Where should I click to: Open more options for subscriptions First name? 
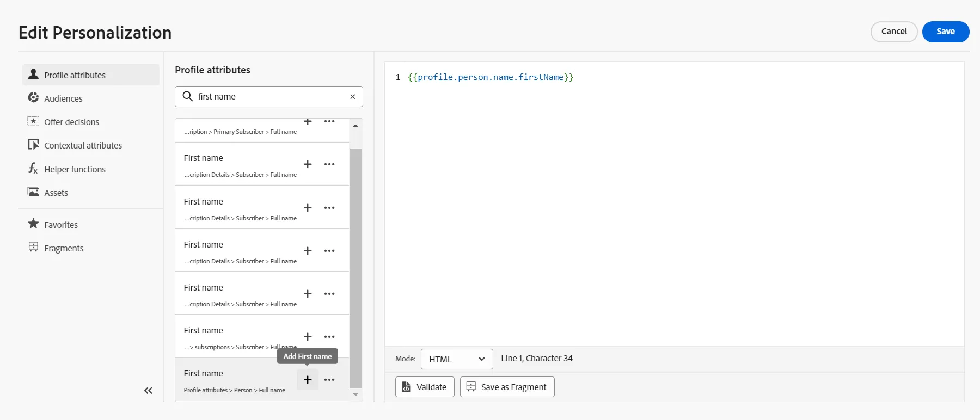(329, 337)
